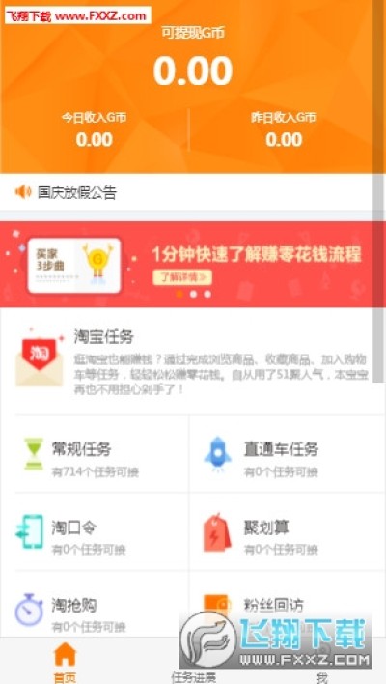
Task: Tap the 买家3步曲 banner card
Action: click(74, 266)
